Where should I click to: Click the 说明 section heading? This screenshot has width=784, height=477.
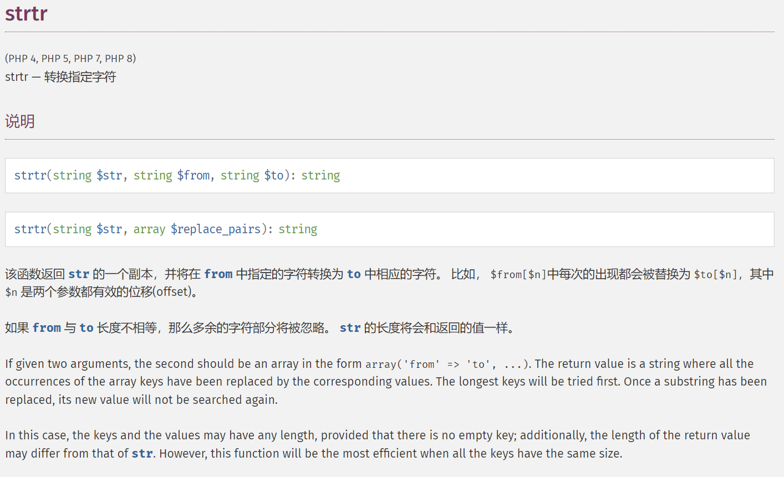(20, 121)
